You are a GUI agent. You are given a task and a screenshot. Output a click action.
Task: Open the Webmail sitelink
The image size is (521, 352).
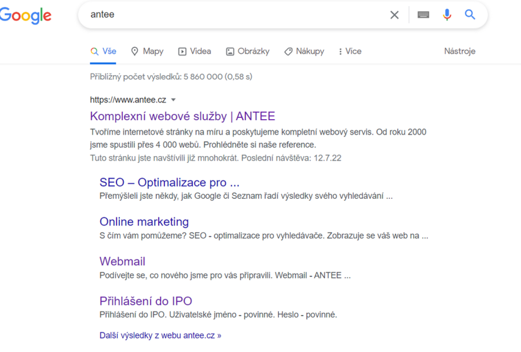coord(122,261)
